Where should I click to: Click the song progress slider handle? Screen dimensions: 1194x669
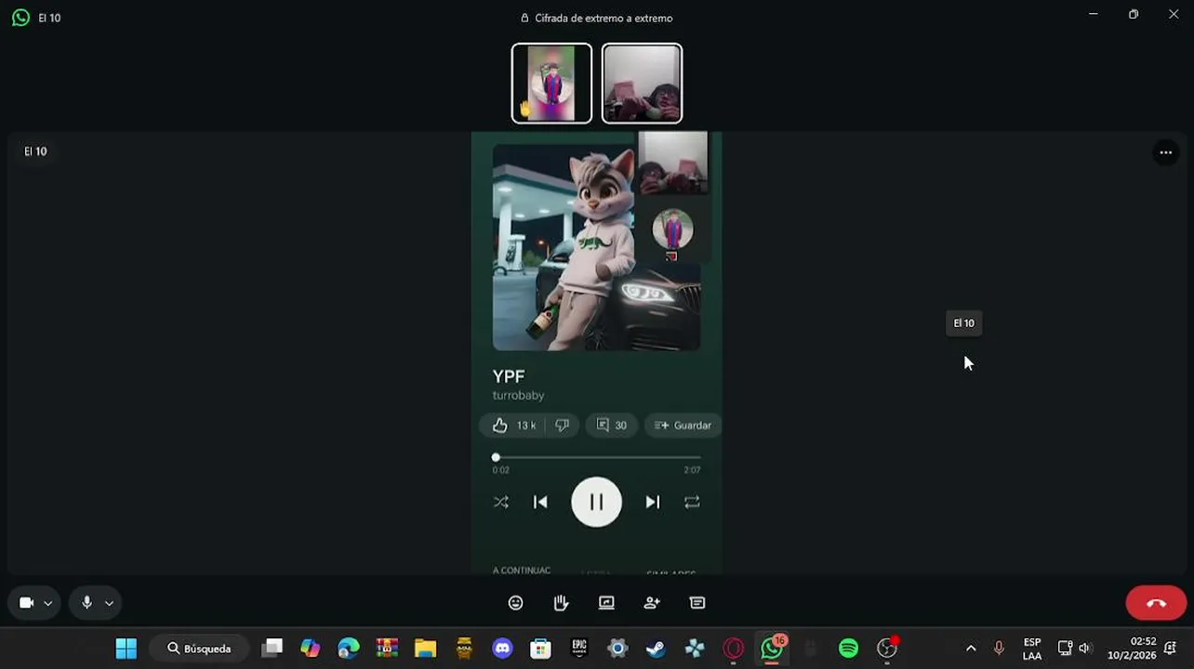click(496, 457)
